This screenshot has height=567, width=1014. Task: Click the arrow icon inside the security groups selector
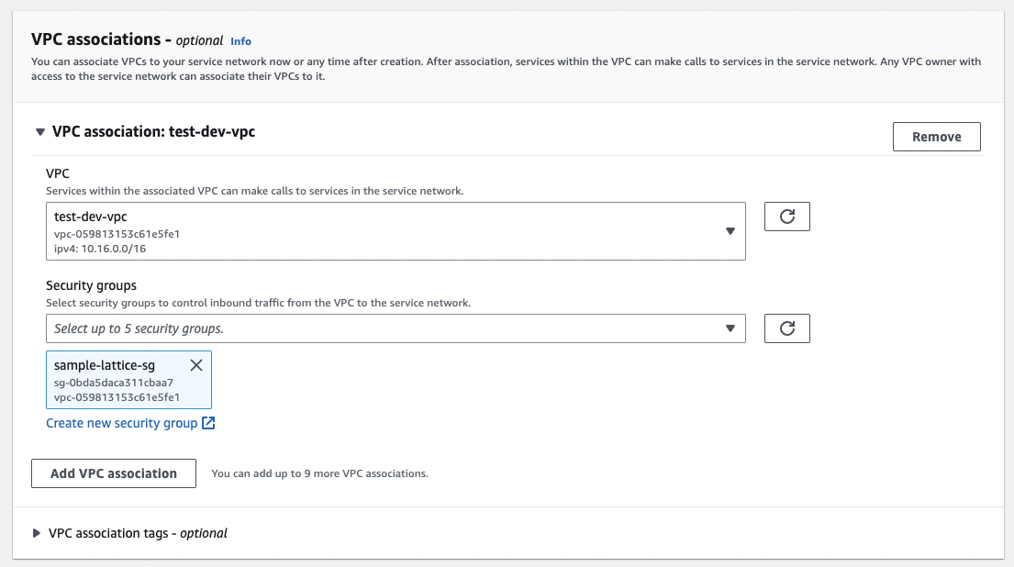pos(730,328)
